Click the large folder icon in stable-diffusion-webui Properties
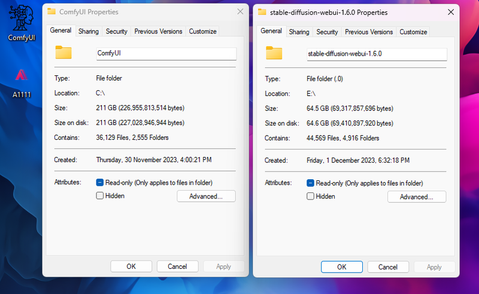This screenshot has width=479, height=294. (274, 53)
